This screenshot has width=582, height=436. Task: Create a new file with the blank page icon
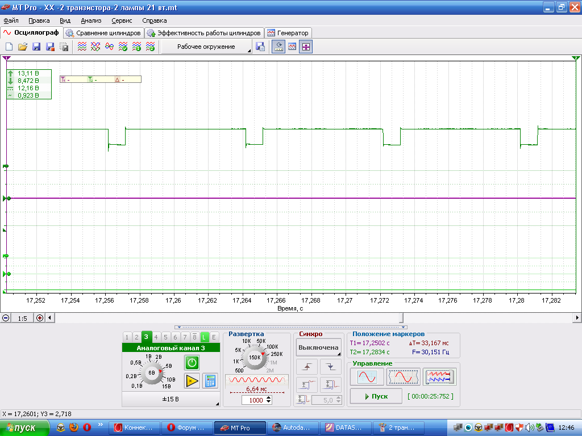coord(9,47)
